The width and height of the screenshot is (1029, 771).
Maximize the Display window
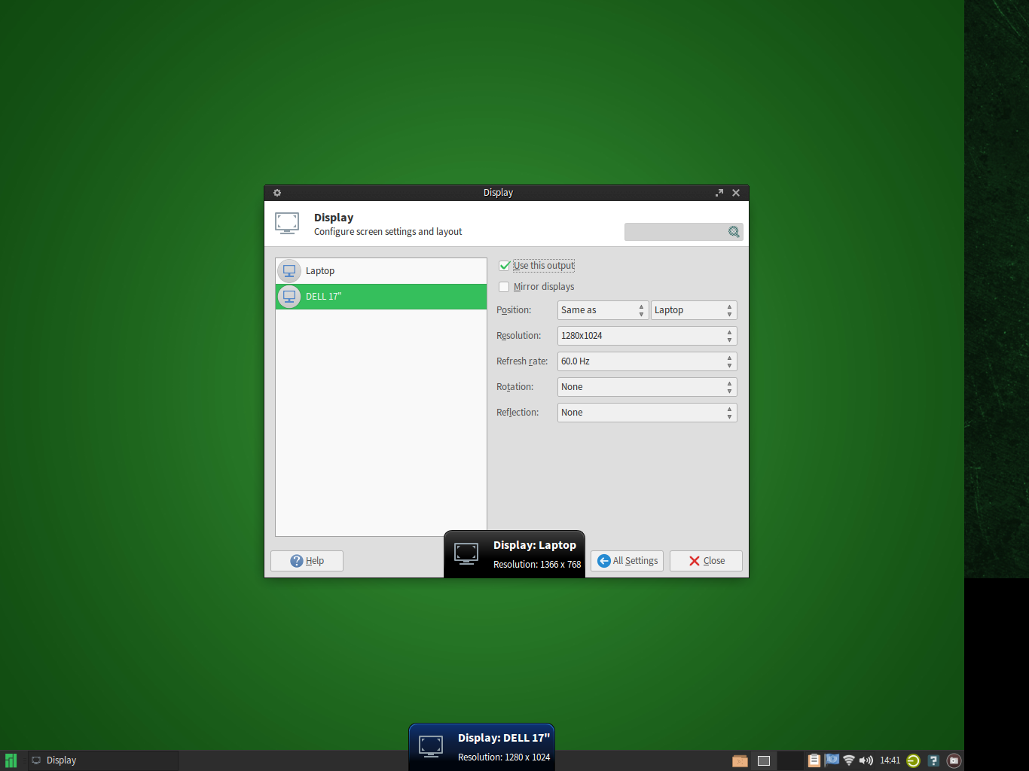pos(719,193)
